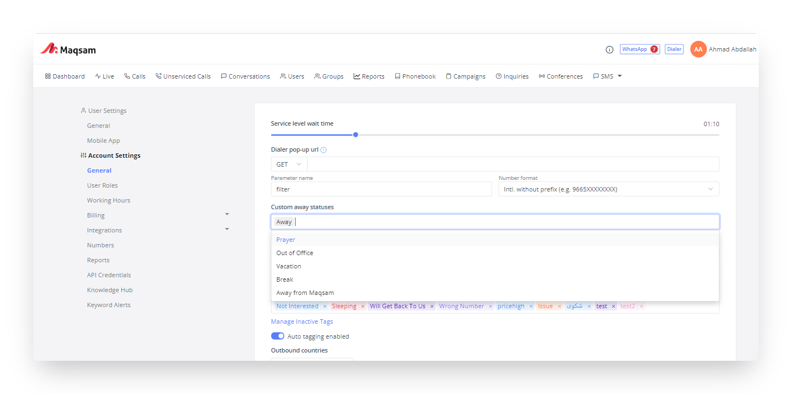This screenshot has height=394, width=792.
Task: Choose Vacation from the status list
Action: (x=495, y=266)
